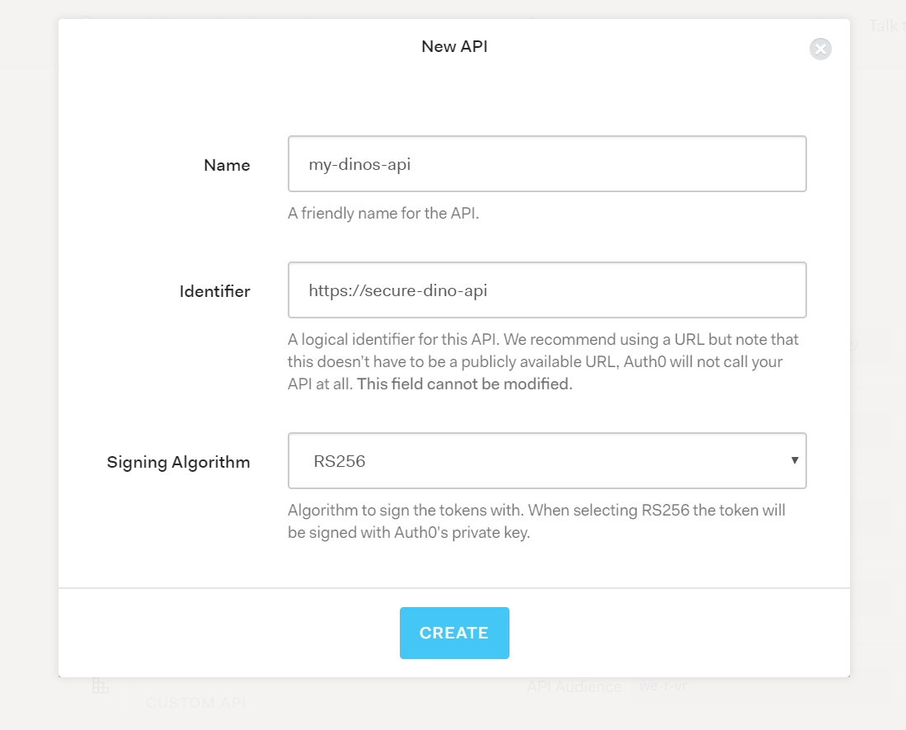Click the my-dinos-api text in Name
This screenshot has height=730, width=906.
(359, 164)
